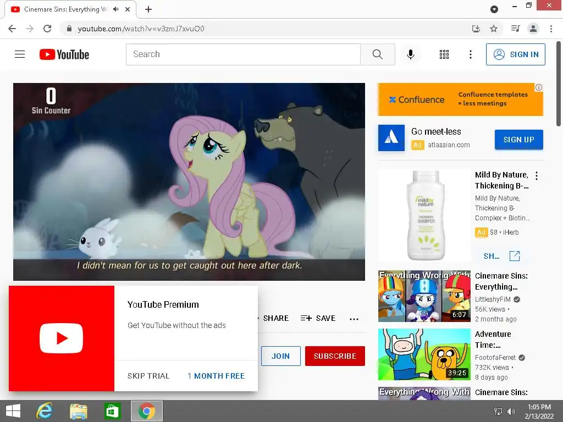The height and width of the screenshot is (422, 563).
Task: Open Chrome tab search dropdown
Action: (x=494, y=9)
